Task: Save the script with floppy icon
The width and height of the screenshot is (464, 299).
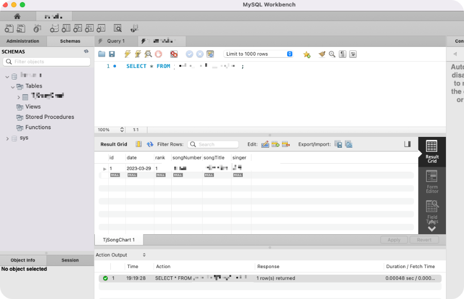Action: [112, 54]
